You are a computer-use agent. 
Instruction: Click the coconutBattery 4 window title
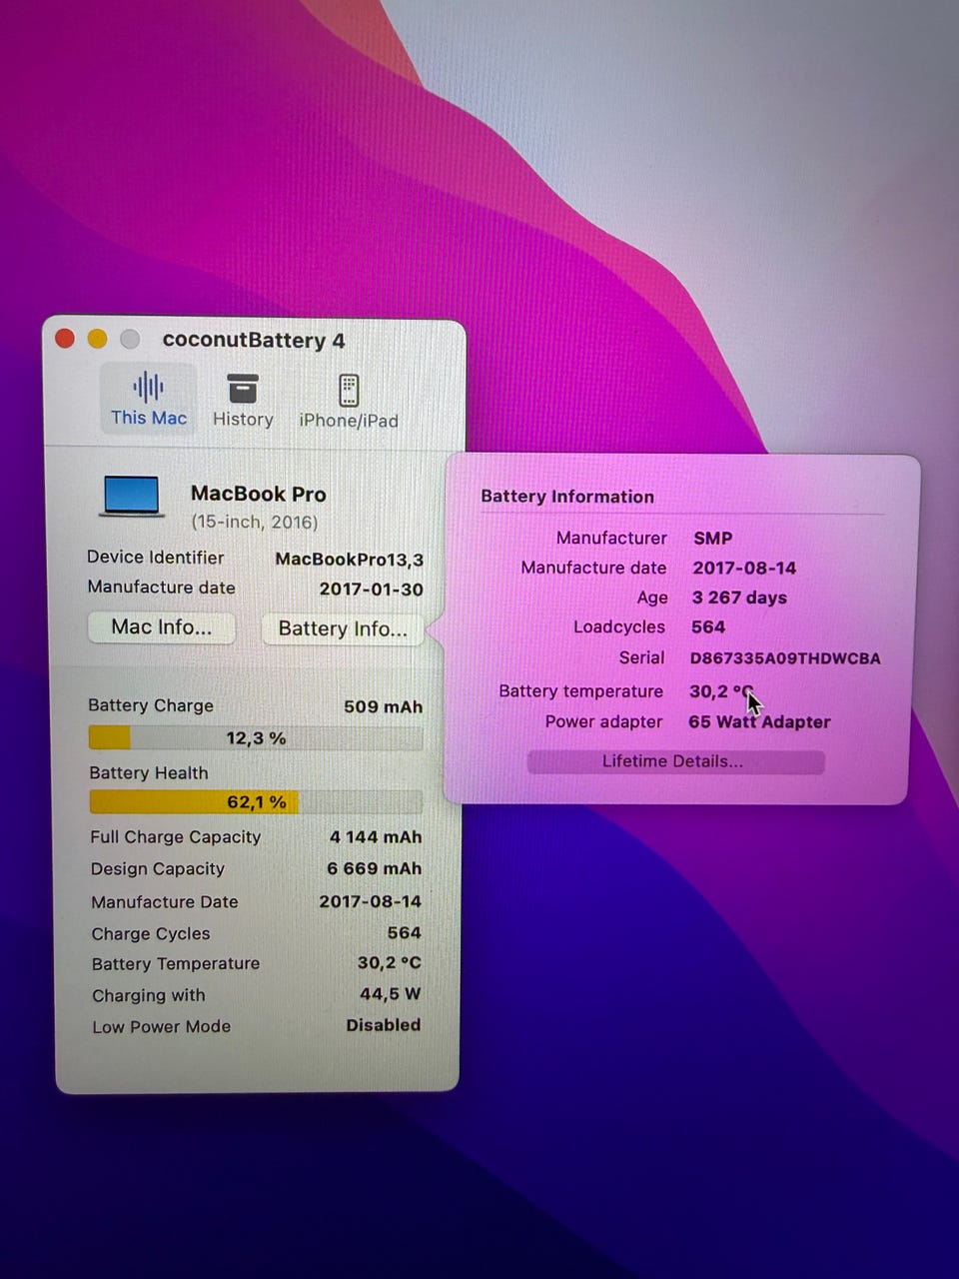tap(254, 340)
